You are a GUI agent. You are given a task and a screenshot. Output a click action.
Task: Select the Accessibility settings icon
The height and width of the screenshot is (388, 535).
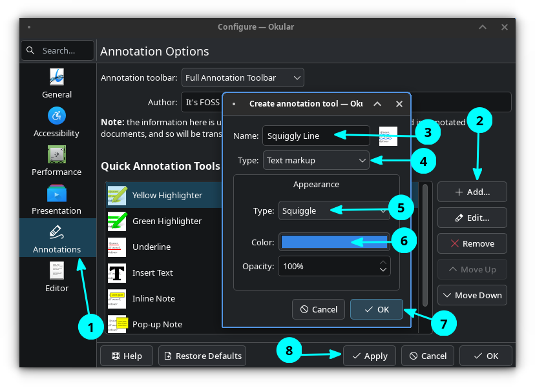coord(57,116)
